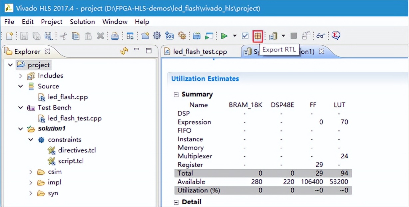Collapse the constraints tree node

pos(31,140)
